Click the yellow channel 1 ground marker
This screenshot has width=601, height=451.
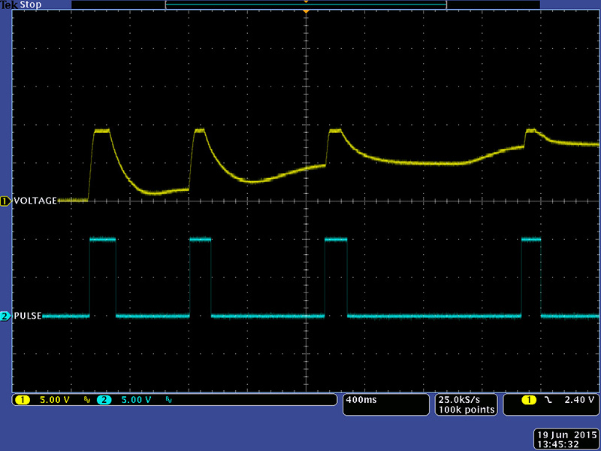click(5, 201)
